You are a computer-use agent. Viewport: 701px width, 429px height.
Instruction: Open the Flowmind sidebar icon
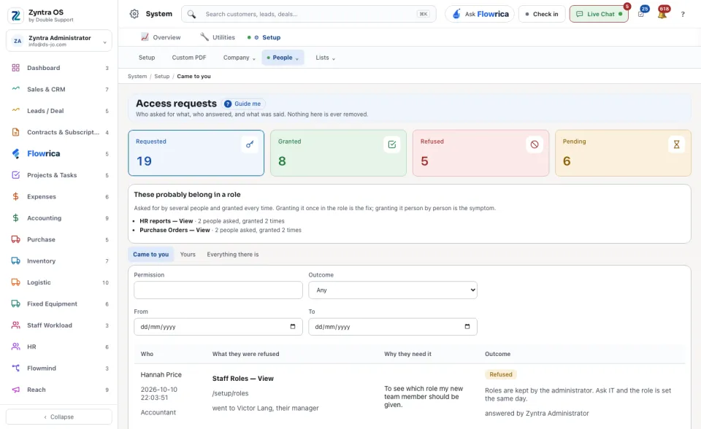[x=15, y=368]
